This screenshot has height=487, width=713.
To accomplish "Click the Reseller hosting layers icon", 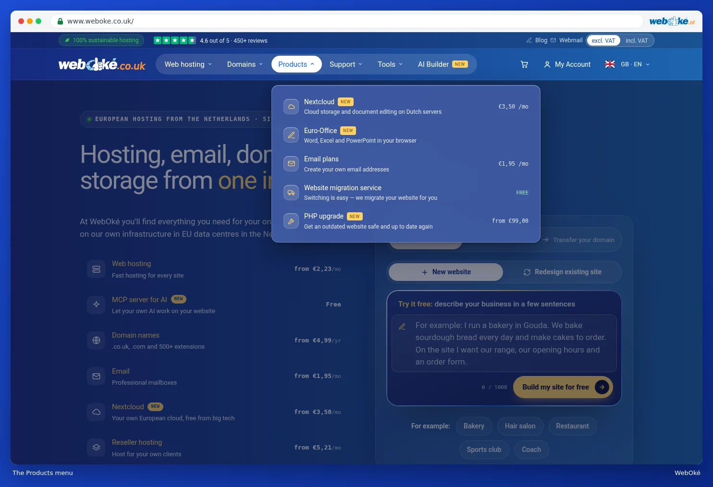I will pyautogui.click(x=96, y=448).
